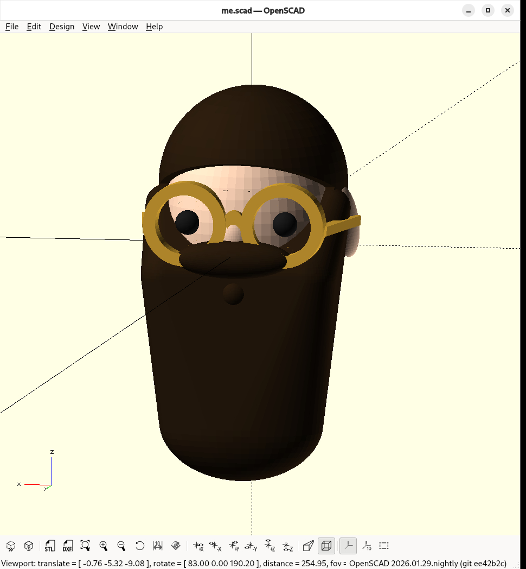
Task: Open the File menu
Action: pos(12,27)
